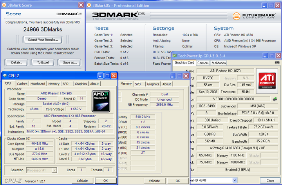The height and width of the screenshot is (185, 282).
Task: Click the BIOS version VER011.009 field
Action: [233, 99]
